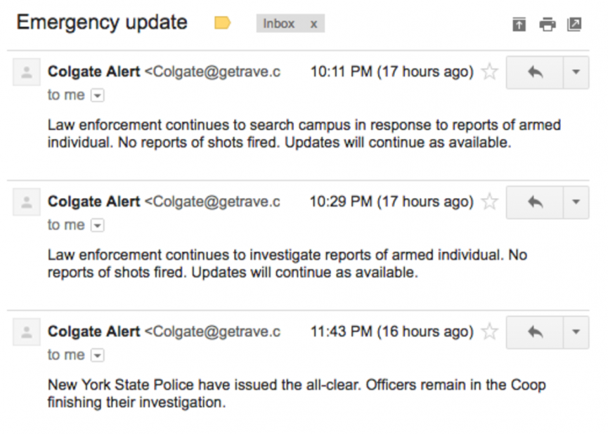Open more options for 11:43 PM message

pos(576,332)
